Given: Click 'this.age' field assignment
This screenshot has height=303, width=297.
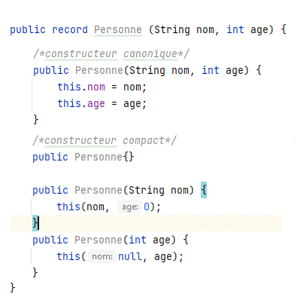Looking at the screenshot, I should click(81, 104).
